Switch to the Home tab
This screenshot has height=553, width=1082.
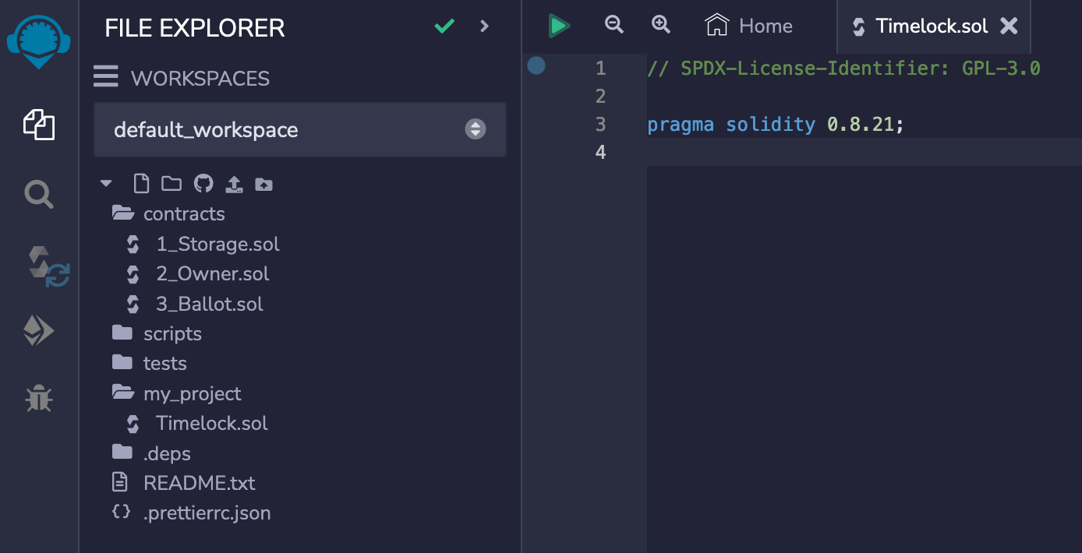748,25
